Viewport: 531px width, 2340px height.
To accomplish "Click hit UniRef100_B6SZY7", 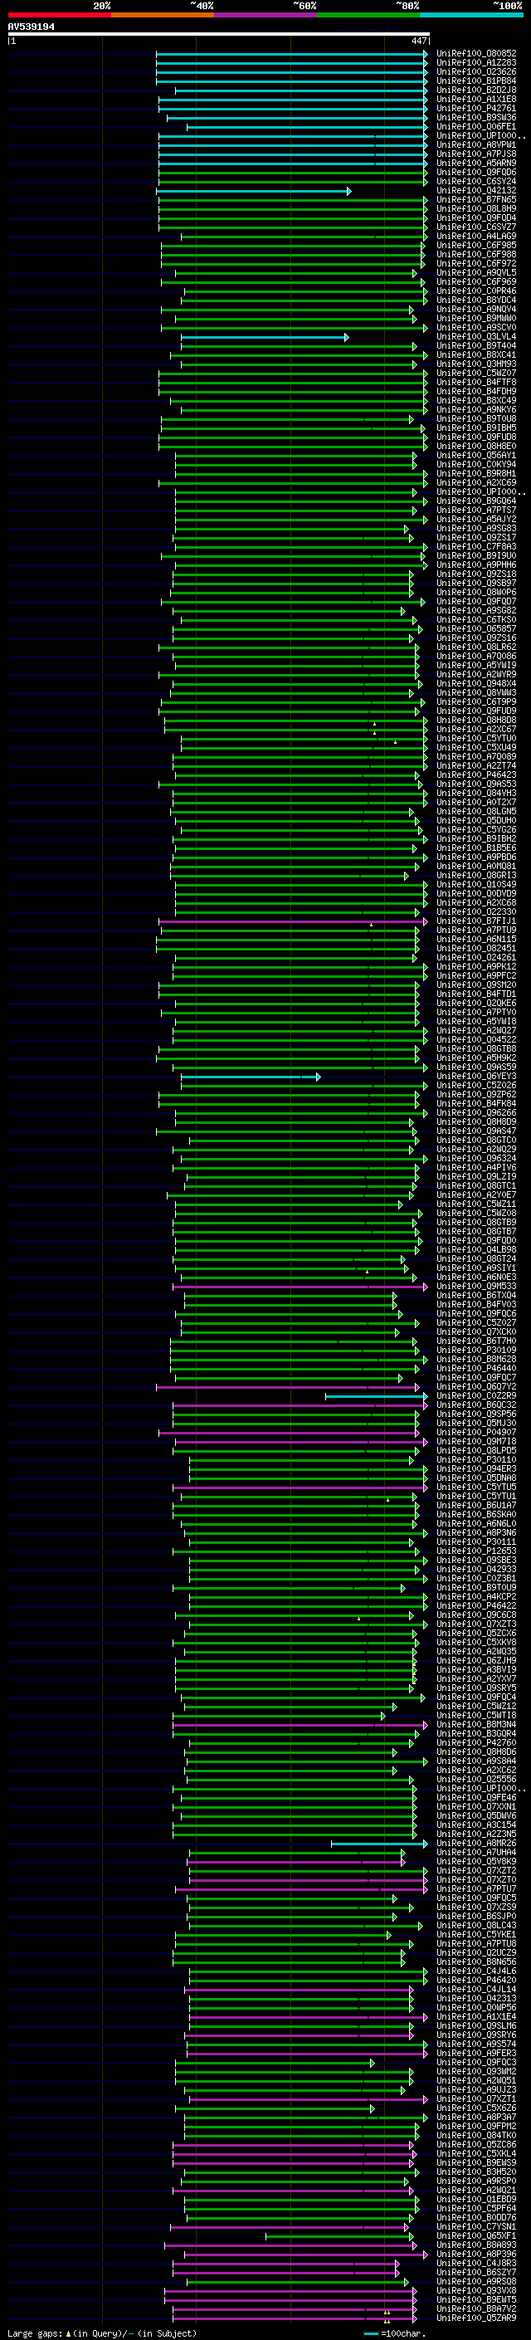I will pos(476,2273).
